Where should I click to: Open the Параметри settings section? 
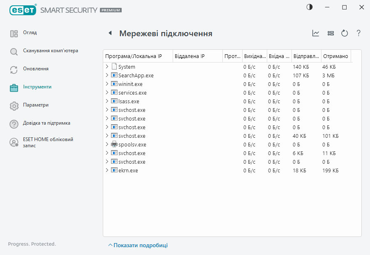[x=35, y=105]
